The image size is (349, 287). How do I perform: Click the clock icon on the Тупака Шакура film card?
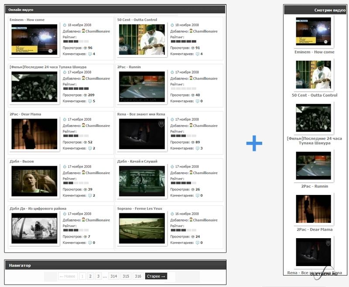pyautogui.click(x=65, y=72)
